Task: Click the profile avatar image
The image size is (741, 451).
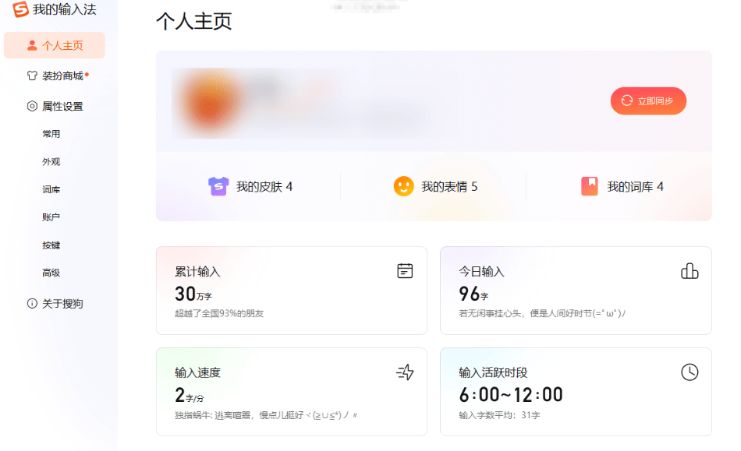Action: click(x=207, y=102)
